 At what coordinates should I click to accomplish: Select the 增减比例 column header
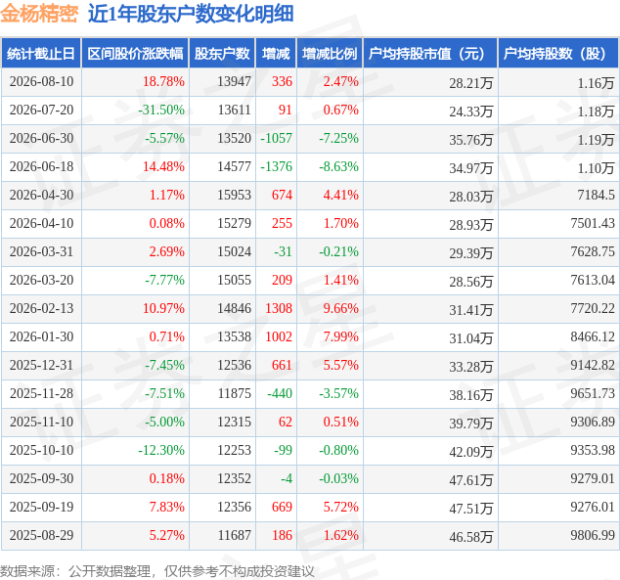(330, 53)
